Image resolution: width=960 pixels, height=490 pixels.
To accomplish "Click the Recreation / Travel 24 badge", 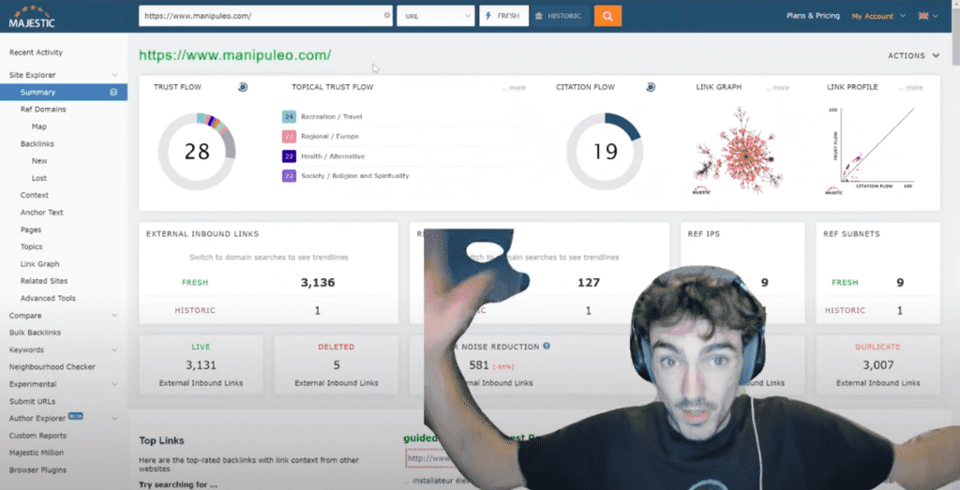I will (x=289, y=116).
